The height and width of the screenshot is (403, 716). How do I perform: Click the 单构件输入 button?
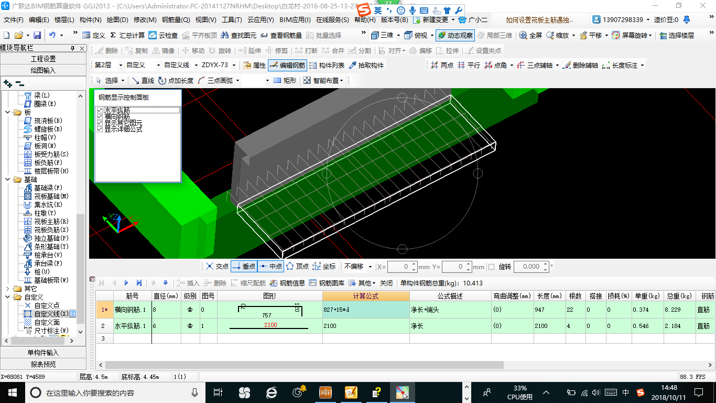click(43, 353)
